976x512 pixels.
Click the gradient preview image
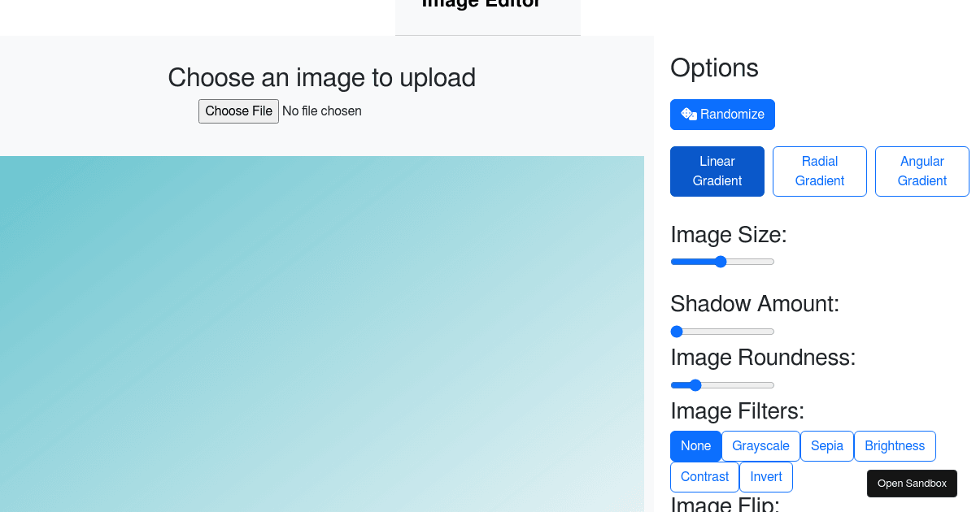[322, 333]
